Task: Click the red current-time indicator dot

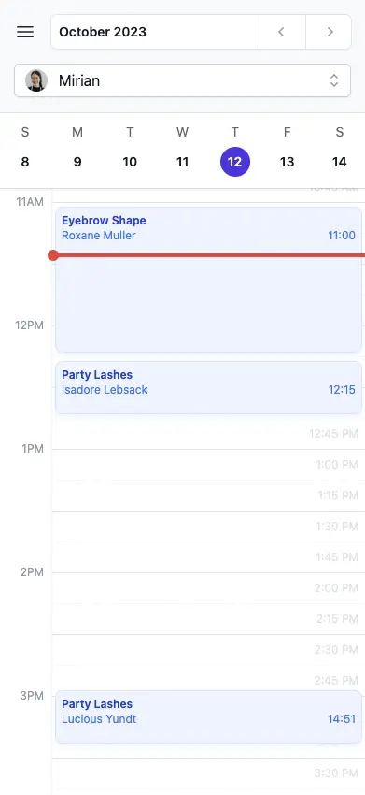Action: pyautogui.click(x=53, y=255)
